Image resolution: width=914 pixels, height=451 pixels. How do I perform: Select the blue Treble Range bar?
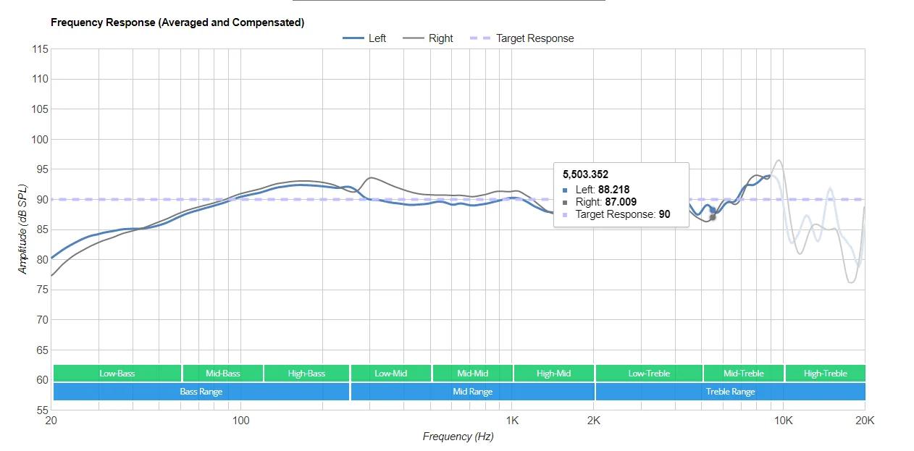pos(730,392)
